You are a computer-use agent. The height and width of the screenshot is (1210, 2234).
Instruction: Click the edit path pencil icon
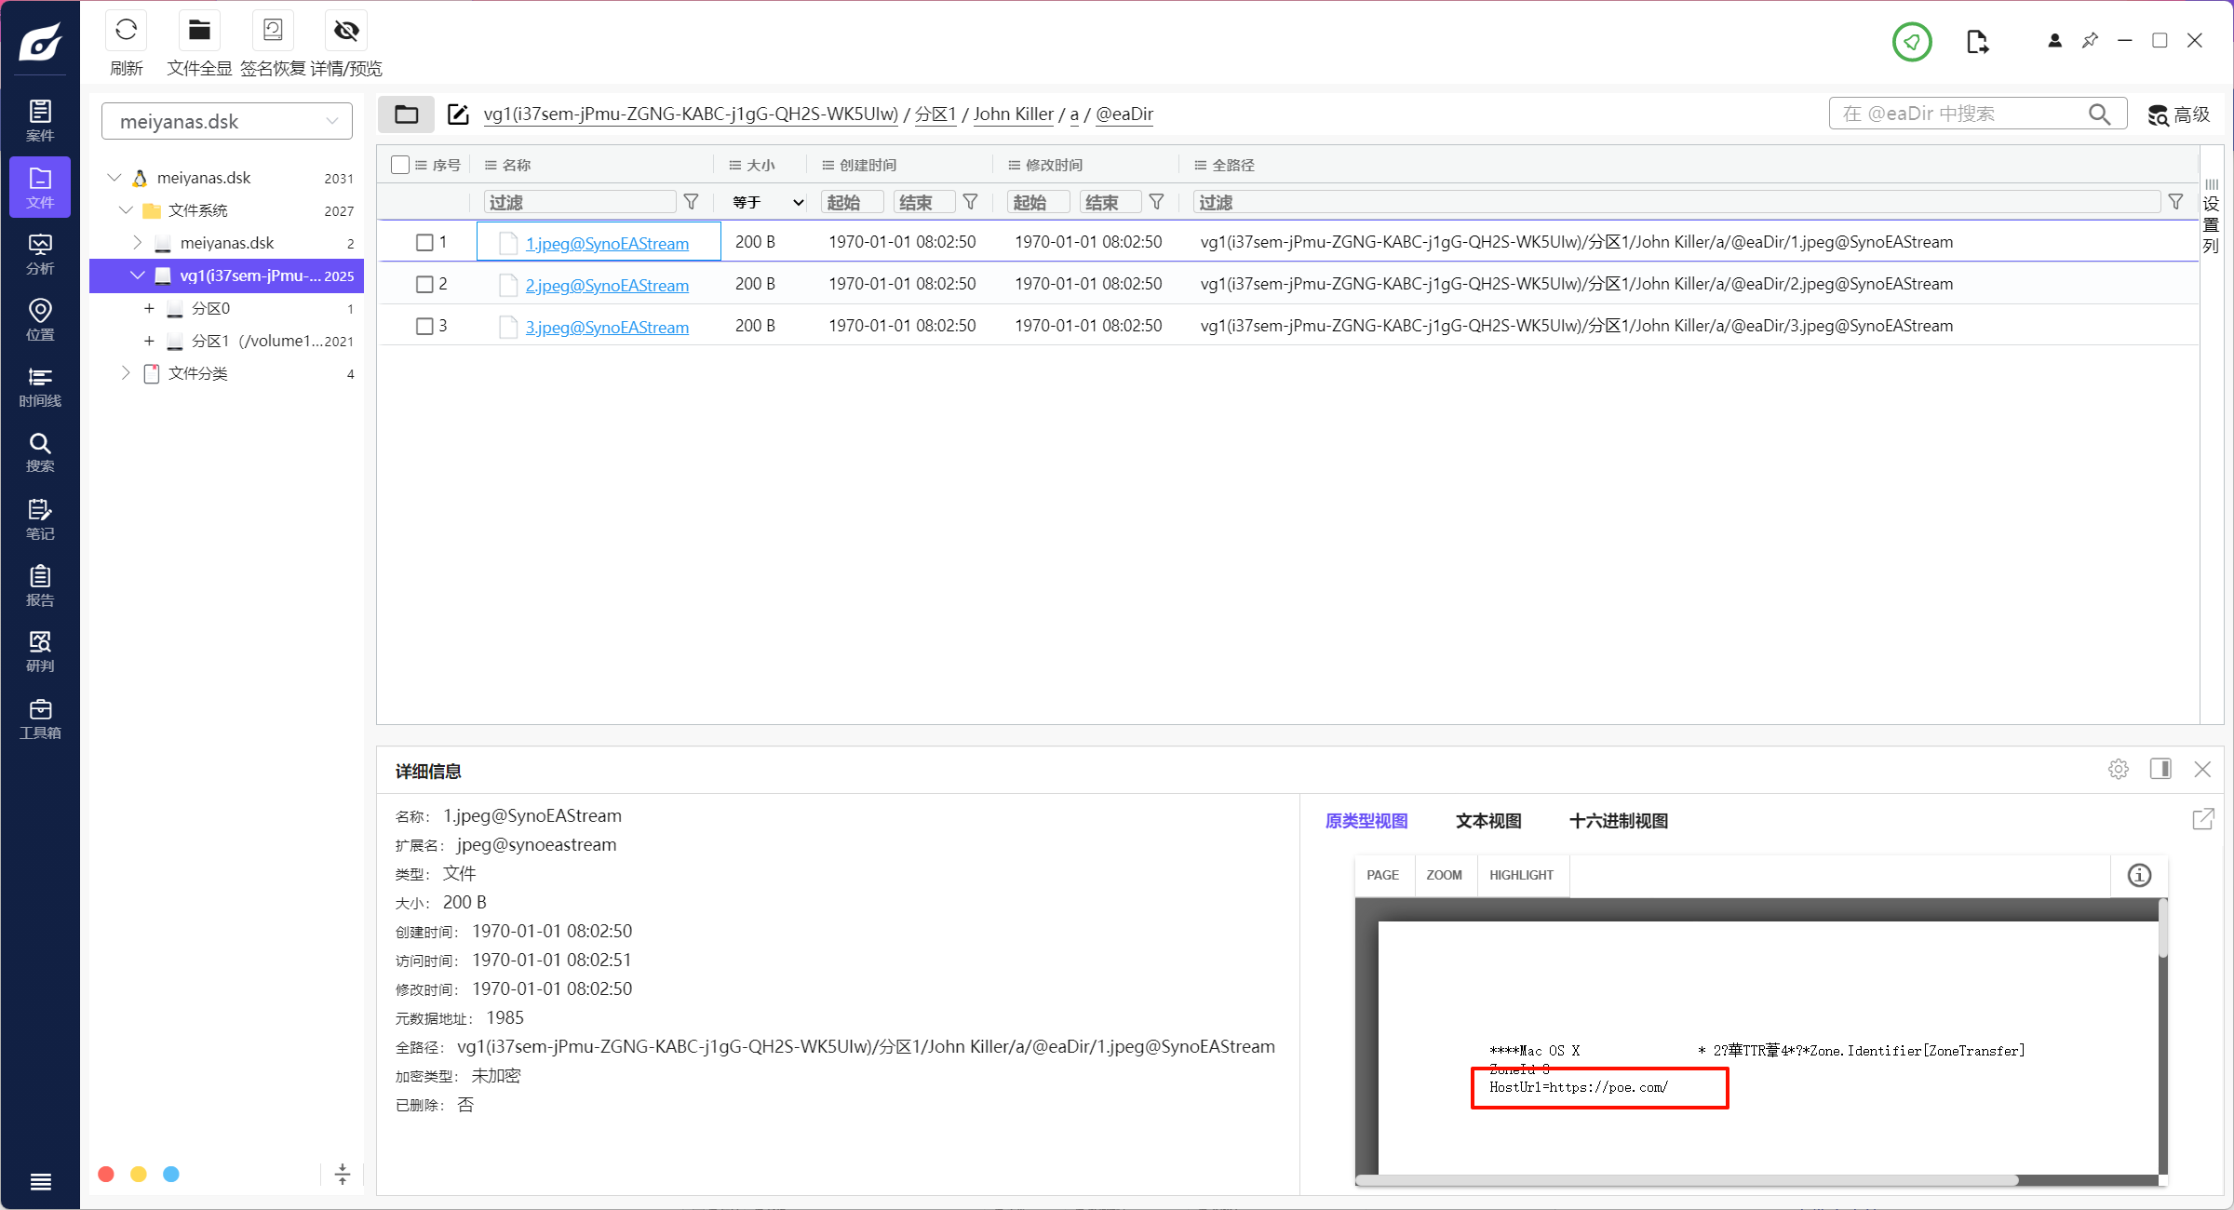(x=458, y=114)
